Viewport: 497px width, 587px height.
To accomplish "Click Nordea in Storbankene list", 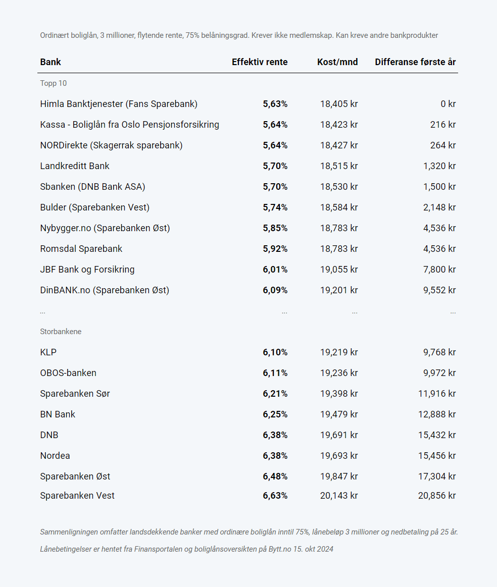I will (55, 456).
